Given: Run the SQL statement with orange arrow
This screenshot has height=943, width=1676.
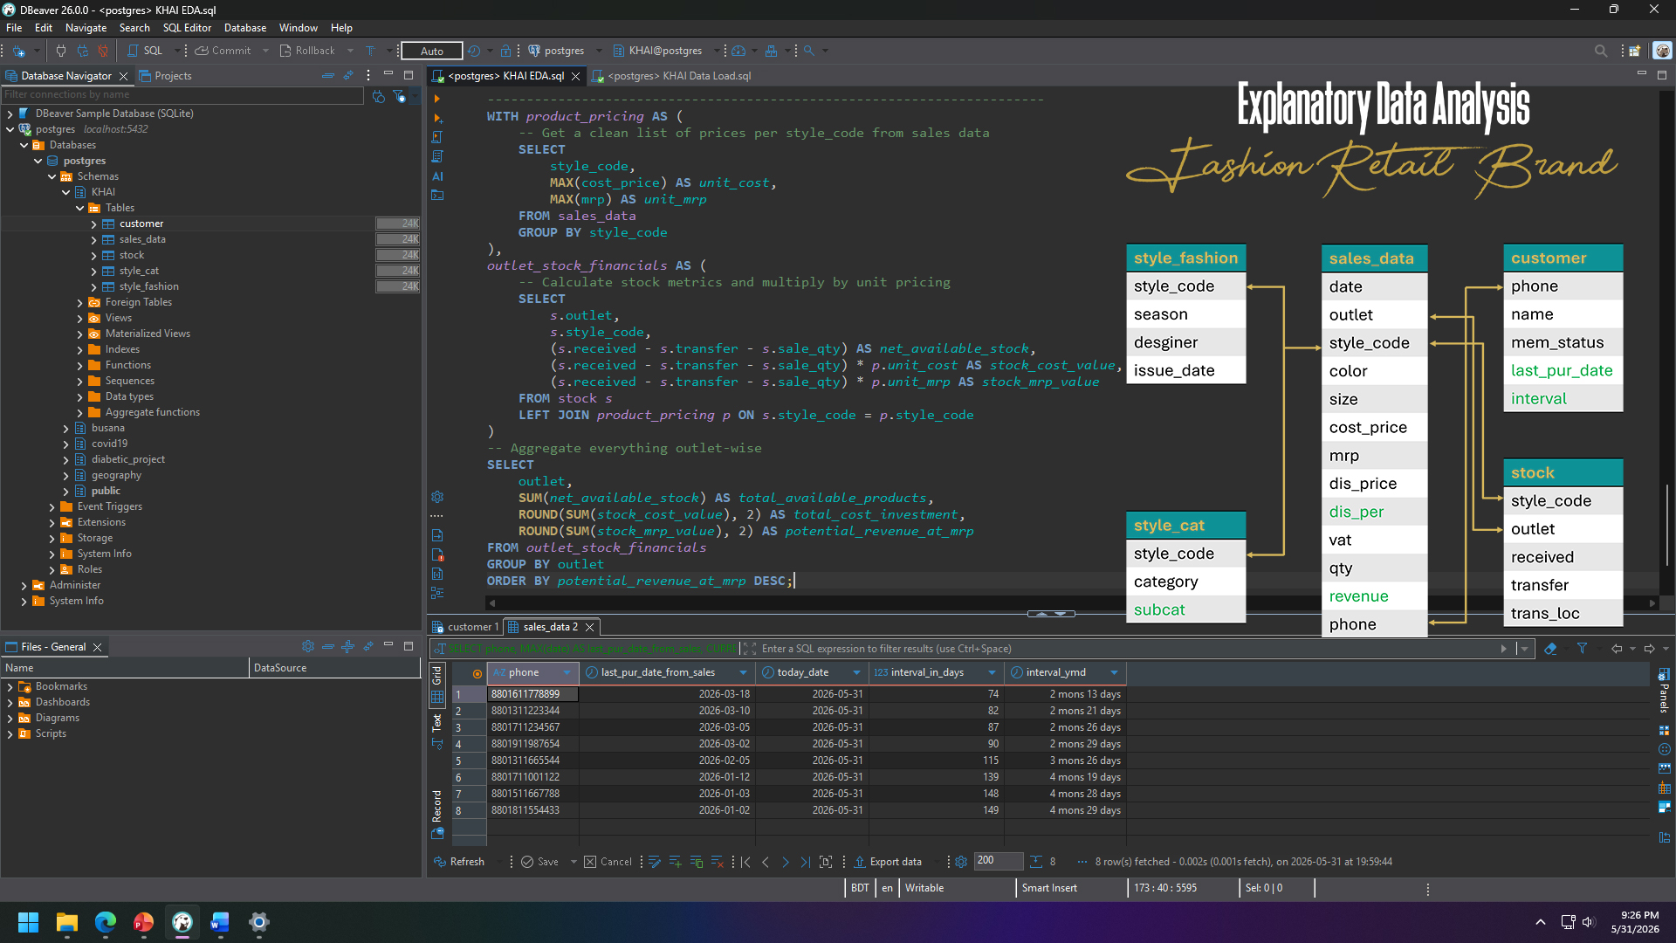Looking at the screenshot, I should pos(438,99).
